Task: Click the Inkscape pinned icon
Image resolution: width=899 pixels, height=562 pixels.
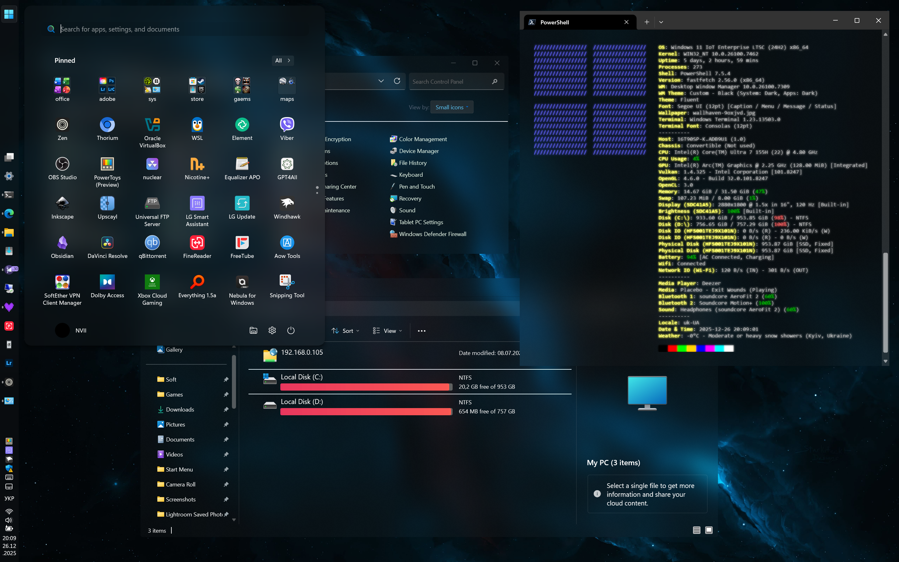Action: click(x=62, y=204)
